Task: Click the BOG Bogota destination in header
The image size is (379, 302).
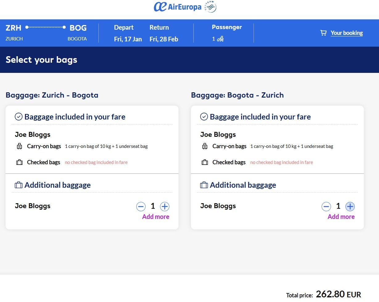Action: click(x=77, y=32)
